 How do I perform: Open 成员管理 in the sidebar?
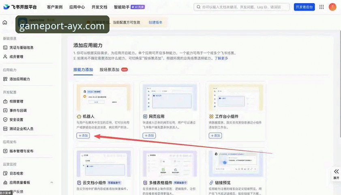pyautogui.click(x=16, y=56)
